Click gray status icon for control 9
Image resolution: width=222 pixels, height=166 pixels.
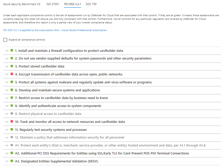[12, 114]
